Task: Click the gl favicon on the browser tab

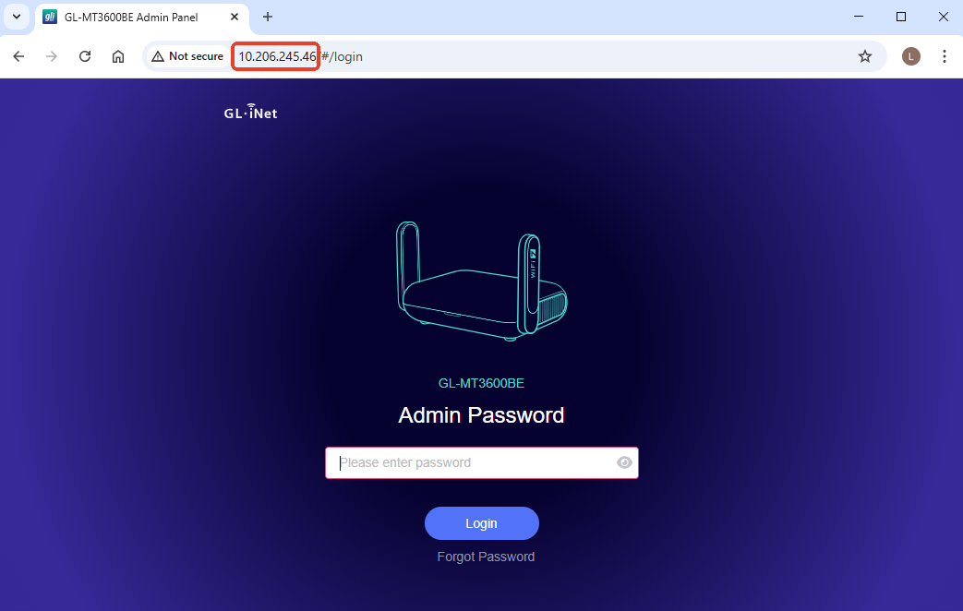Action: (x=49, y=17)
